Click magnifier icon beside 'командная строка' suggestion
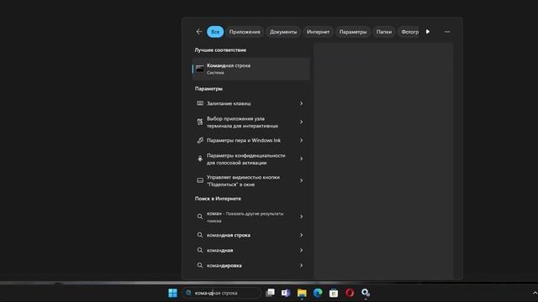This screenshot has width=538, height=302. coord(200,235)
